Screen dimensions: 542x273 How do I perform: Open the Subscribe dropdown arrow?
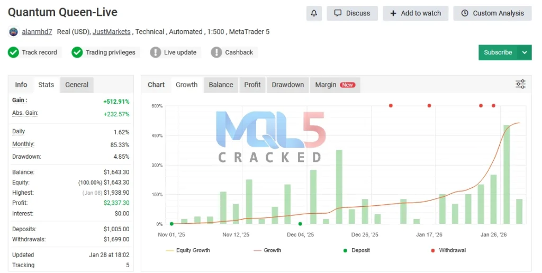click(525, 52)
